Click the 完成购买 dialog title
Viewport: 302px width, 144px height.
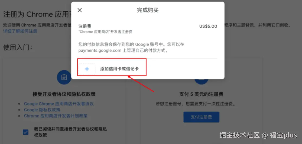coord(148,10)
